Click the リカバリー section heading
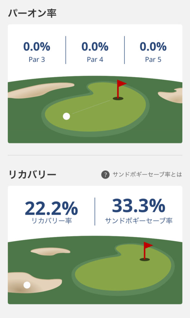 32,175
